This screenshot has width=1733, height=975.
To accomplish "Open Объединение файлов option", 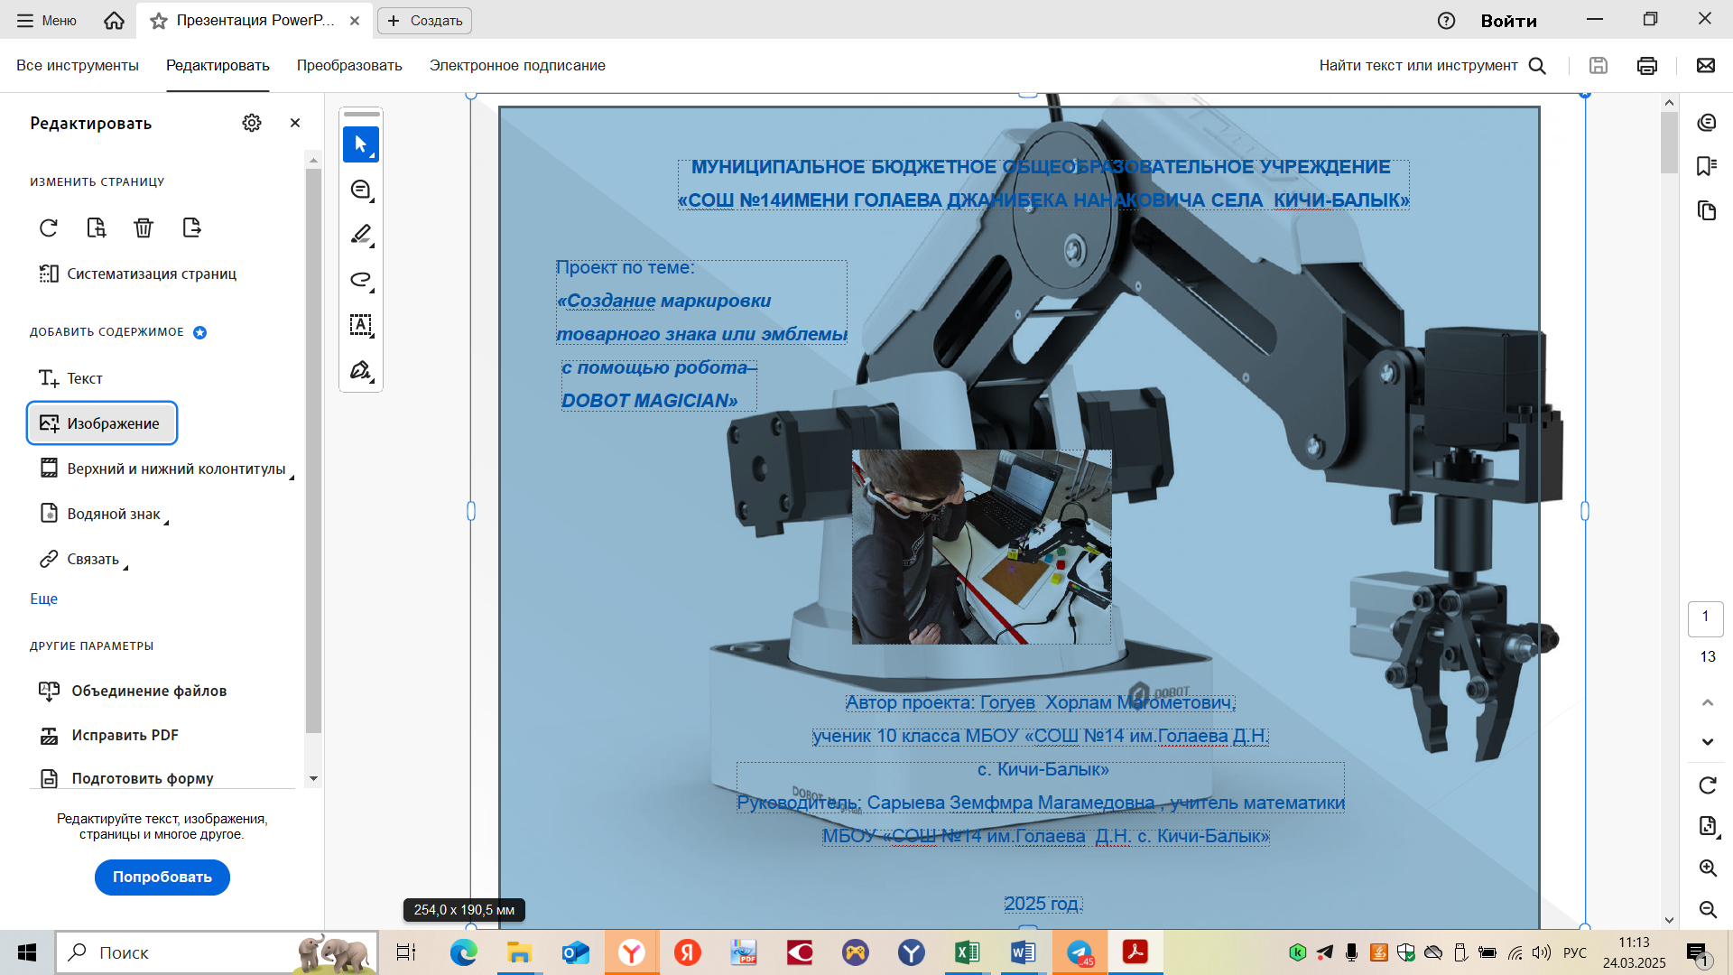I will 132,691.
